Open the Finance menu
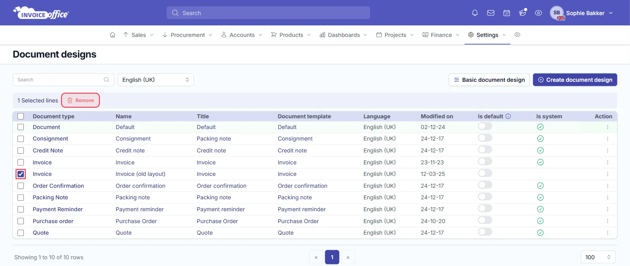630x266 pixels. coord(441,35)
